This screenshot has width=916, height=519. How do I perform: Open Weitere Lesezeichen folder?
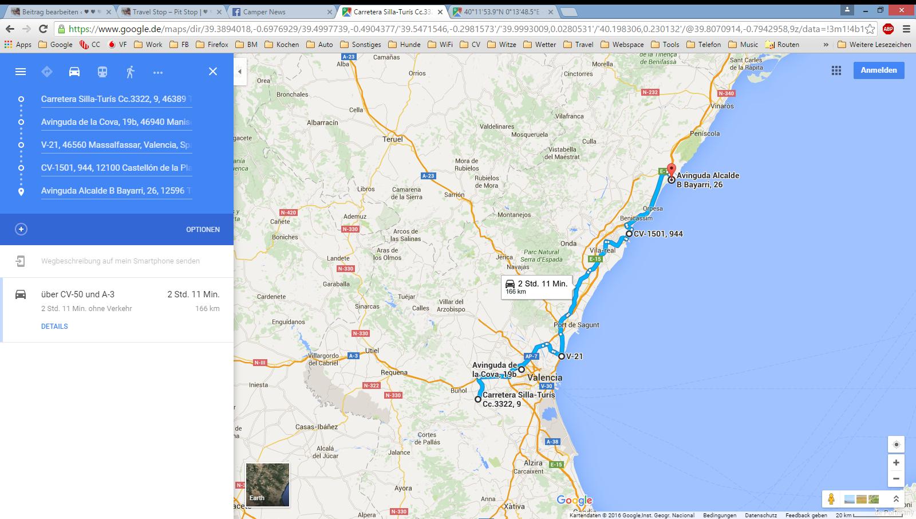point(874,44)
